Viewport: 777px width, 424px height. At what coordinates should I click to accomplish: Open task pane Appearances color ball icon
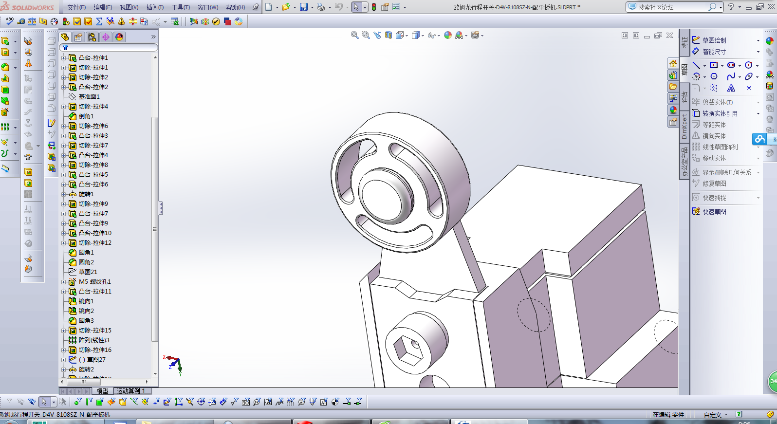tap(673, 110)
